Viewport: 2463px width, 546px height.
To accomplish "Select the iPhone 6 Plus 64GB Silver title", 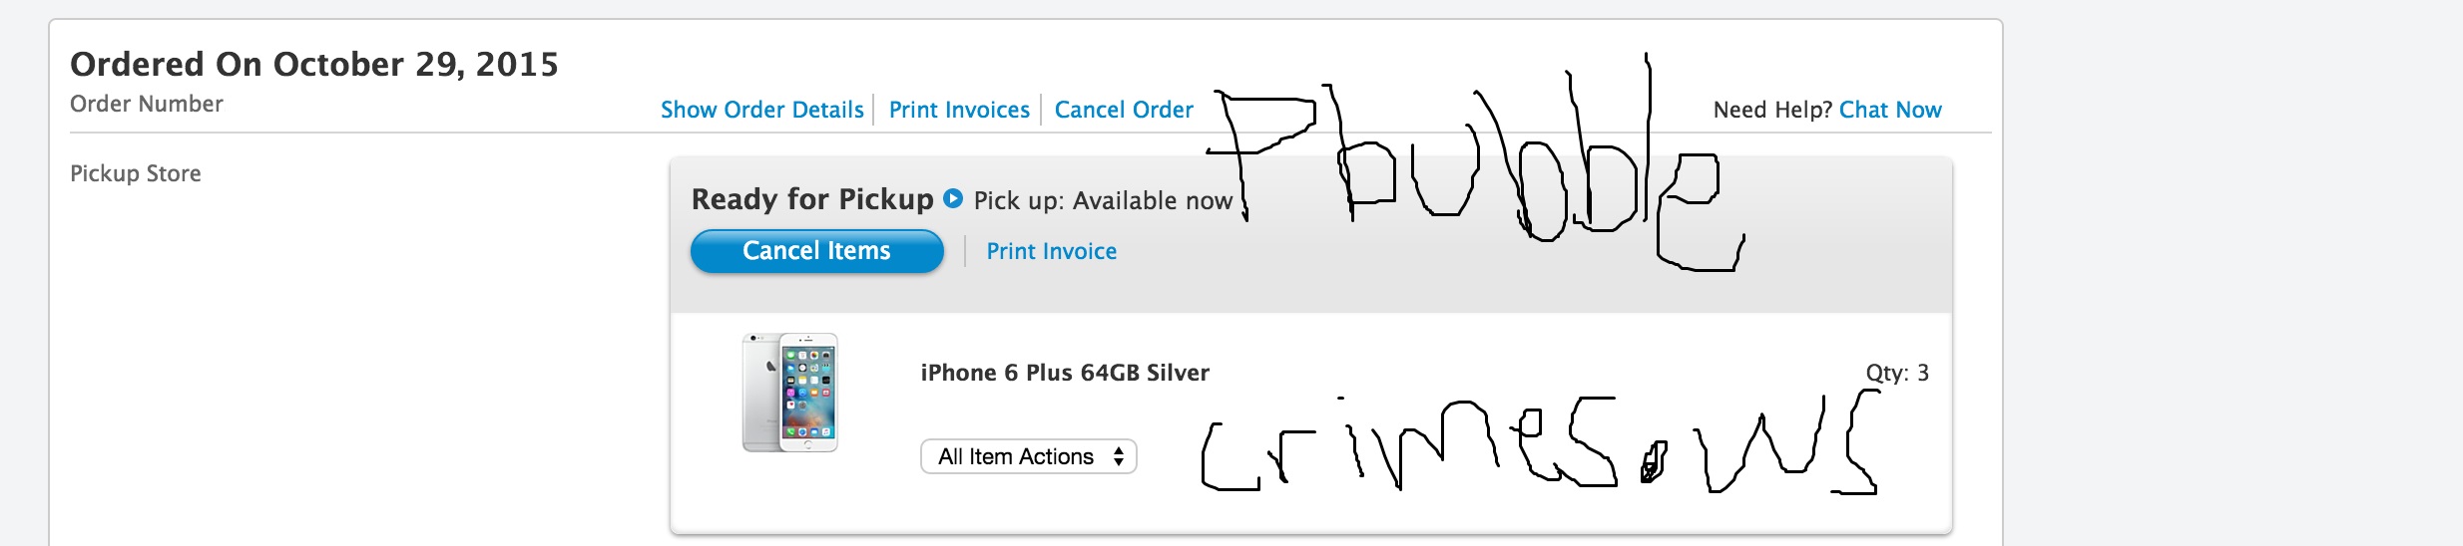I will (1065, 373).
